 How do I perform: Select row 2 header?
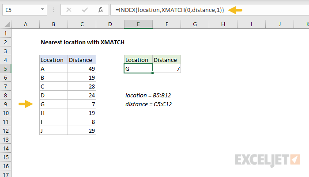click(5, 42)
